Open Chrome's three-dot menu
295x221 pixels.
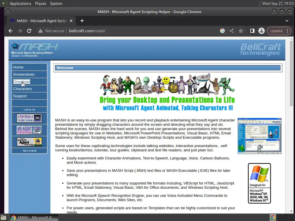click(x=287, y=31)
